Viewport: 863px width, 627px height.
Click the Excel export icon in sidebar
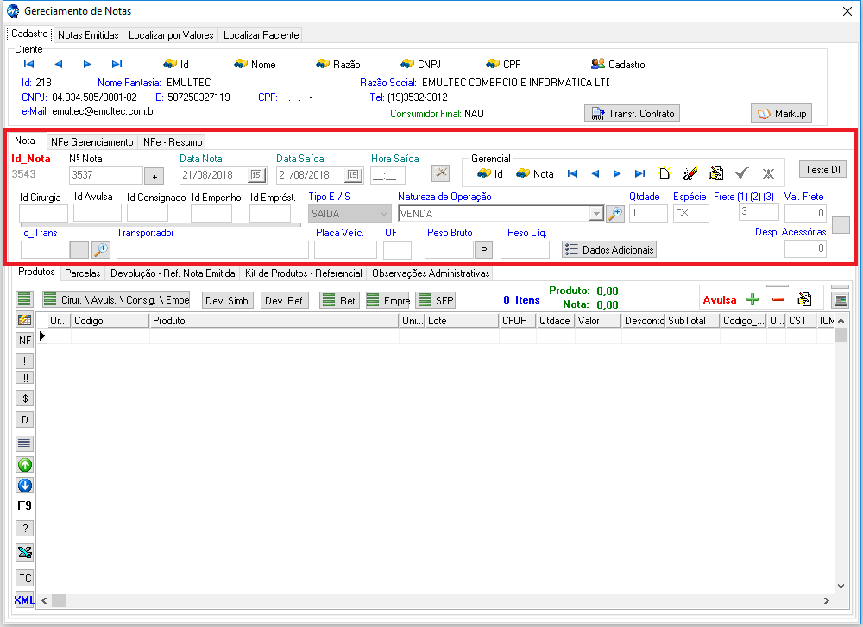pos(25,553)
